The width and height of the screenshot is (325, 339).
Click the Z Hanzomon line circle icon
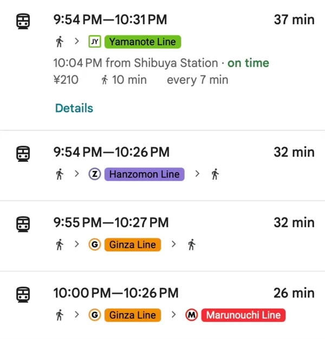point(95,174)
